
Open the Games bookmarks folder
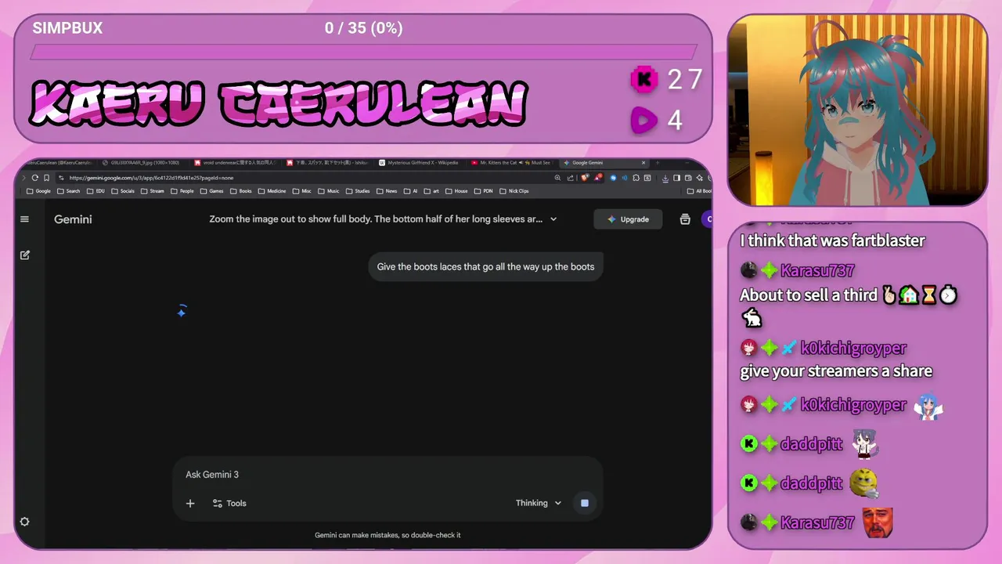pos(211,191)
